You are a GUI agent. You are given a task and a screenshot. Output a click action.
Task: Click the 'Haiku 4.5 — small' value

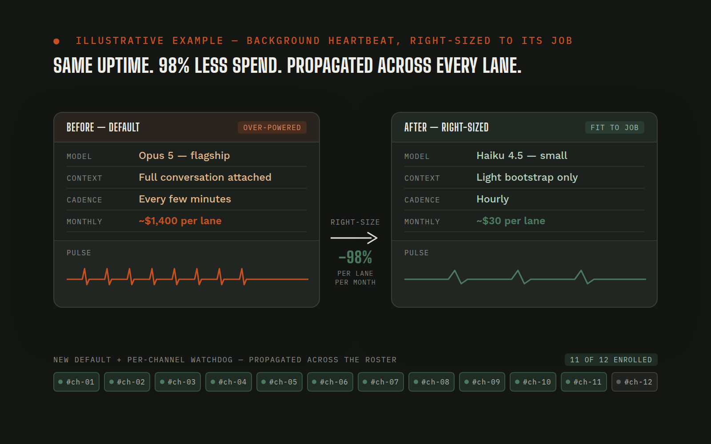[x=522, y=155]
